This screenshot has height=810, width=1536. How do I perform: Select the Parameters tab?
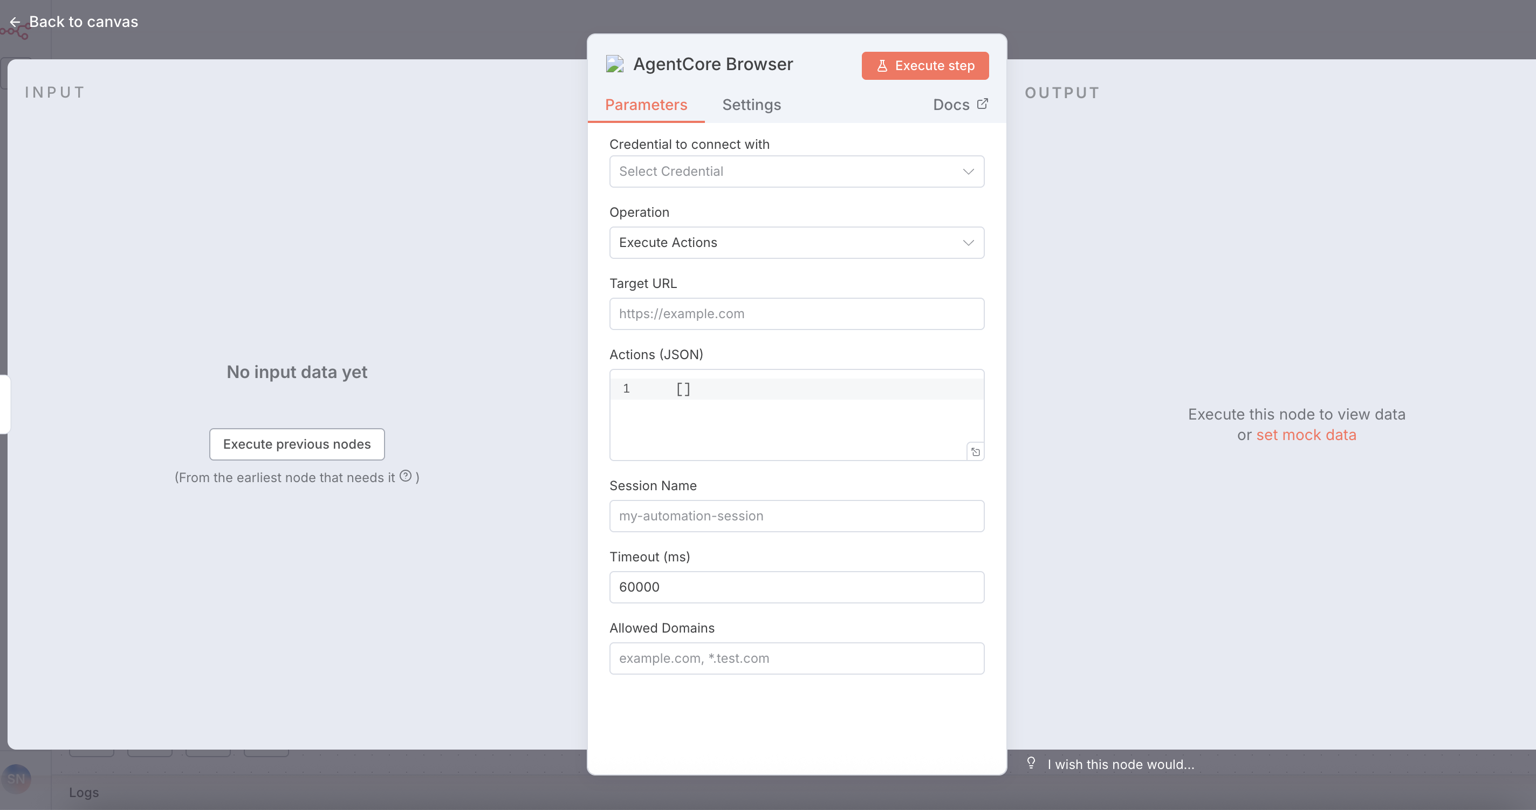[646, 105]
